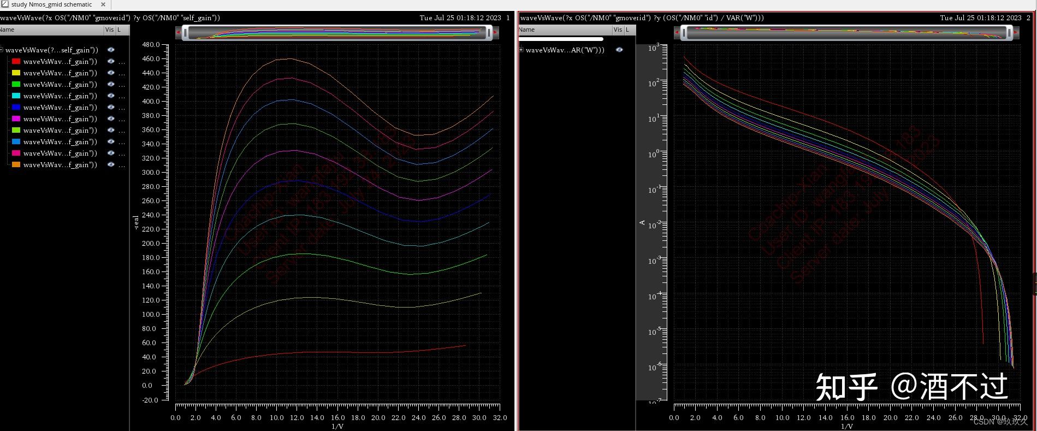Expand the waveVsWave VAR("W") tree group
Image resolution: width=1037 pixels, height=431 pixels.
point(521,50)
